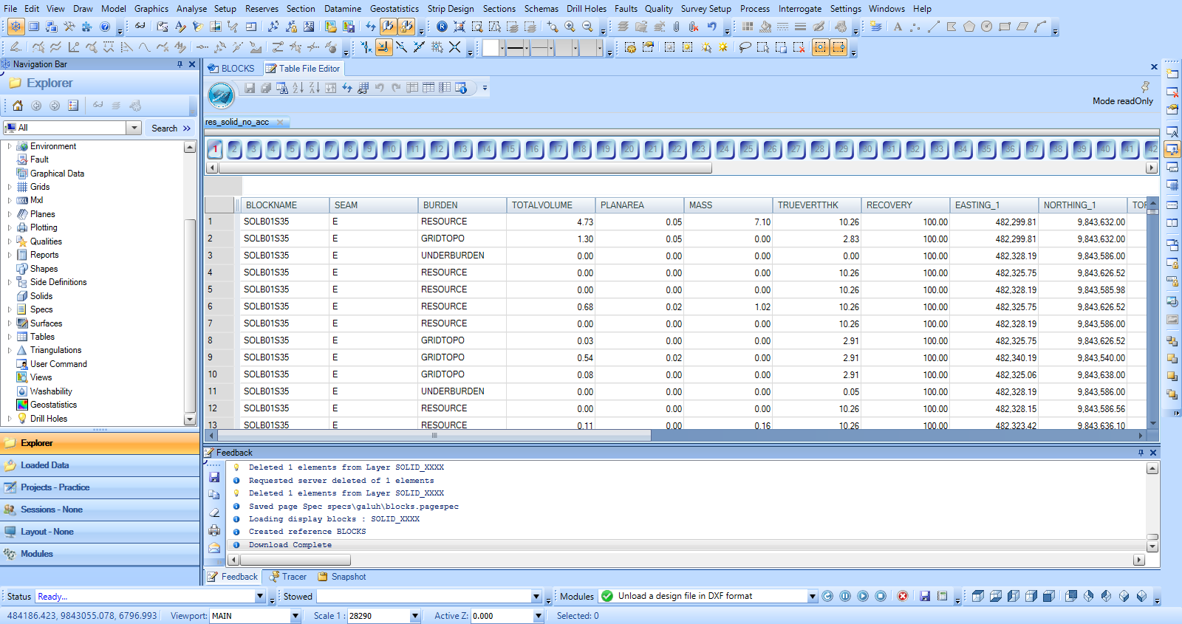The image size is (1182, 624).
Task: Click the print icon in Feedback panel
Action: pos(214,529)
